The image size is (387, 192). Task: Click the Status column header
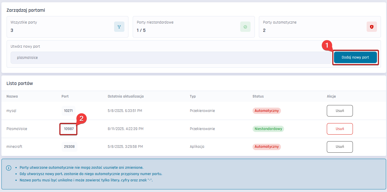point(258,96)
